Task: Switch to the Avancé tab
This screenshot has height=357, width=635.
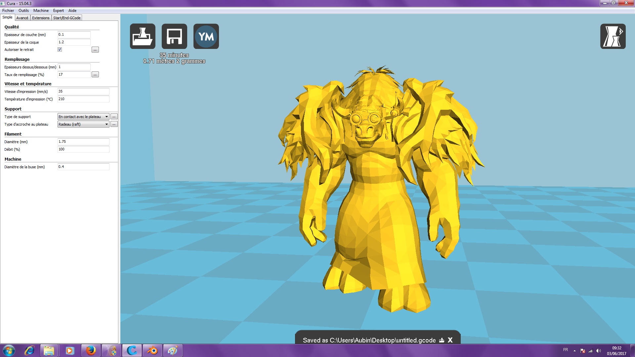Action: (22, 18)
